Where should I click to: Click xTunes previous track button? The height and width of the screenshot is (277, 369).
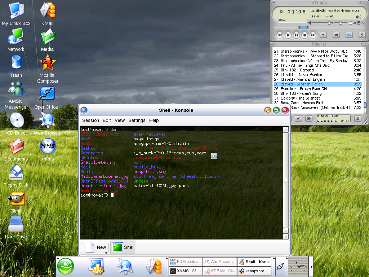[280, 35]
